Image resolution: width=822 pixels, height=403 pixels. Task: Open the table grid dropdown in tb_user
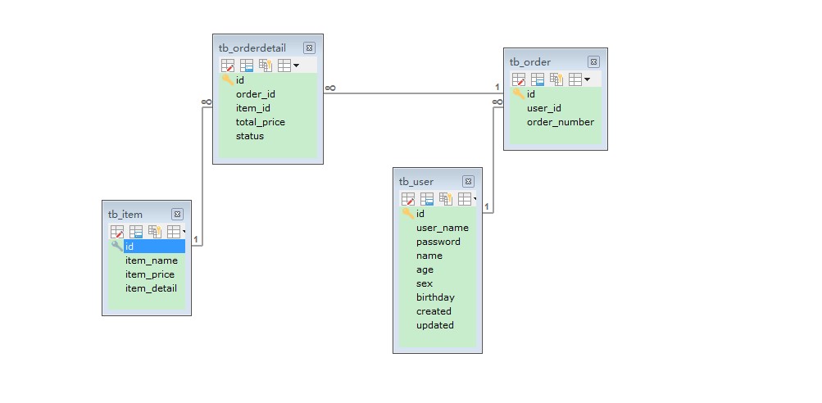[467, 199]
